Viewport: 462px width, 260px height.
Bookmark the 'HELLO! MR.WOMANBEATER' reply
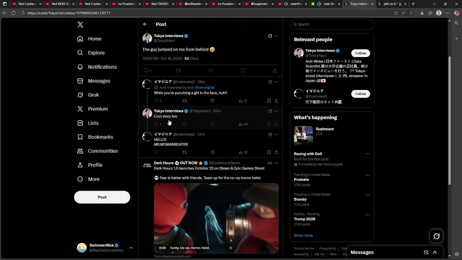pos(269,152)
